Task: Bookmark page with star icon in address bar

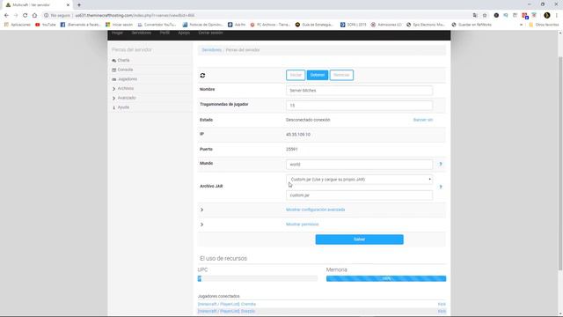Action: 485,16
